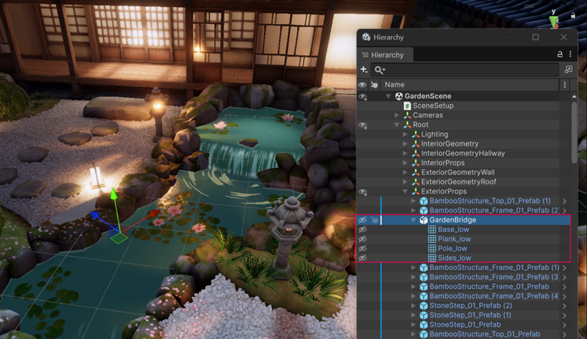Viewport: 587px width, 339px height.
Task: Click the Hierarchy search input field
Action: pyautogui.click(x=465, y=70)
